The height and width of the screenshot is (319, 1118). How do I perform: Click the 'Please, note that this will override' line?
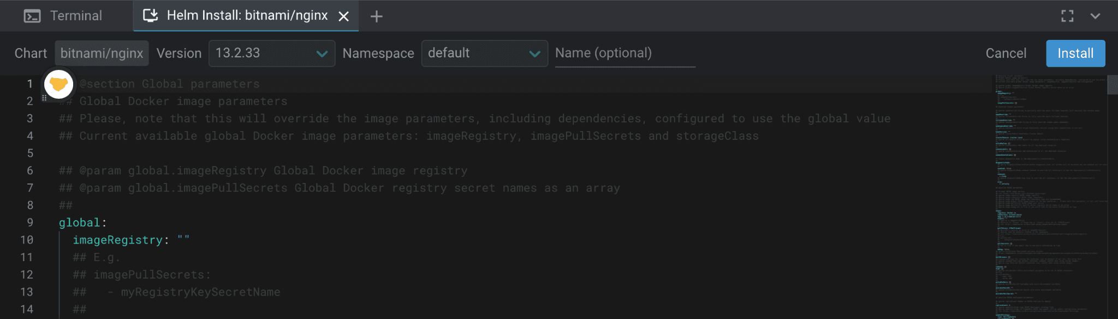tap(475, 119)
